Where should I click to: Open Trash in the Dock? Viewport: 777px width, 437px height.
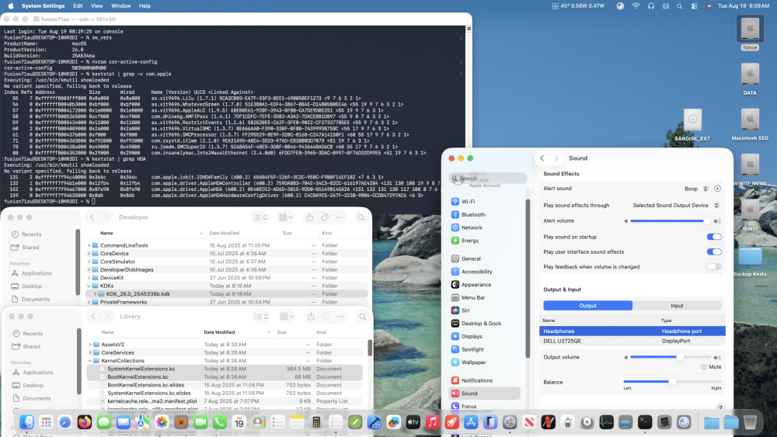751,422
